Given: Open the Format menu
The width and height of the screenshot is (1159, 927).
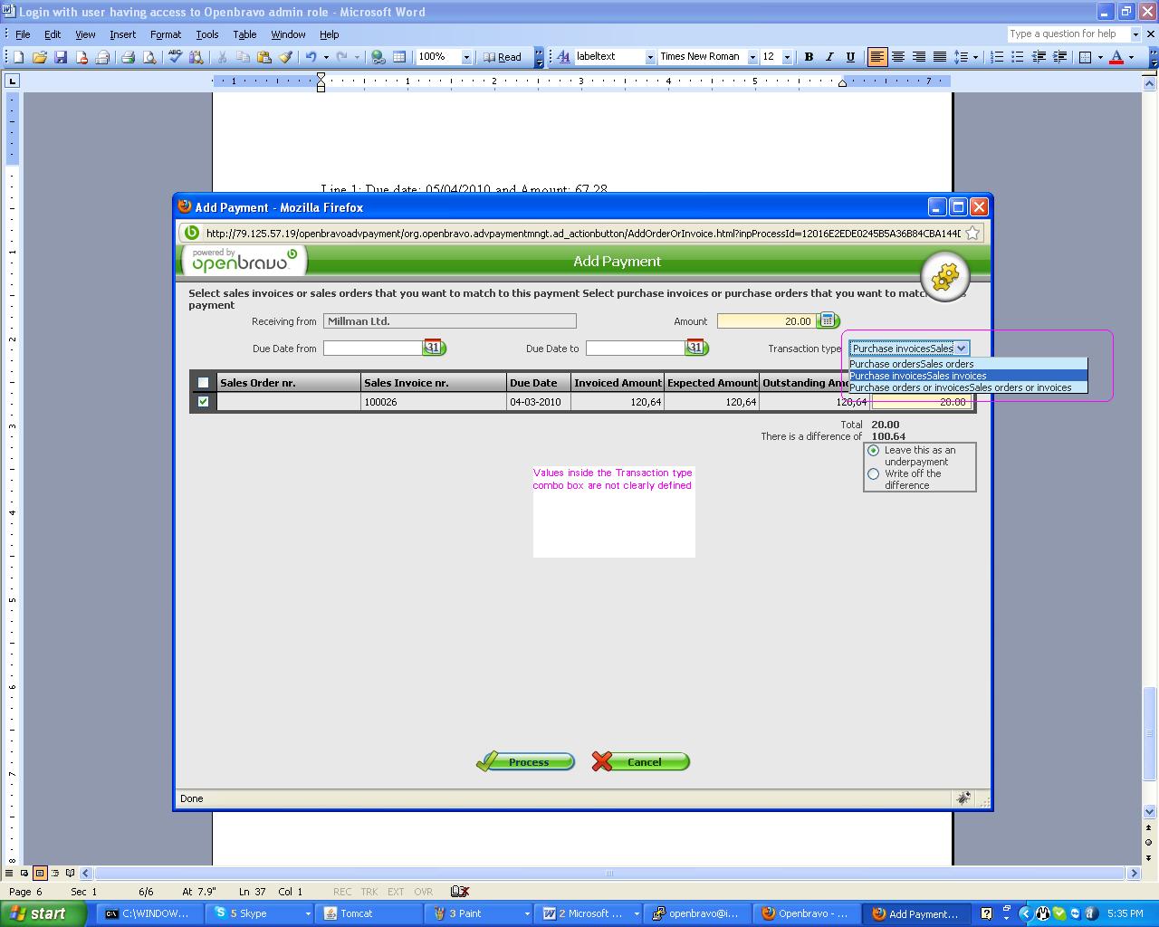Looking at the screenshot, I should click(x=165, y=34).
